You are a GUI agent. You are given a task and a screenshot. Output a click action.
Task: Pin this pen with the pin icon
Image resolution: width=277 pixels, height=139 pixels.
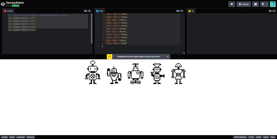[263, 4]
